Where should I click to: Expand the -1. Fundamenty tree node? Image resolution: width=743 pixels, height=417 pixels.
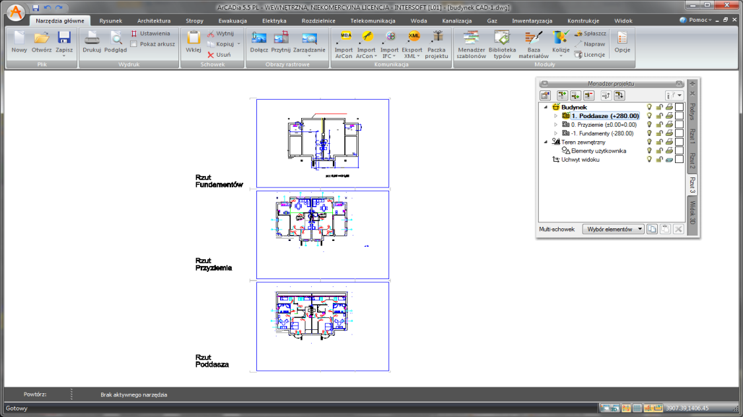556,133
